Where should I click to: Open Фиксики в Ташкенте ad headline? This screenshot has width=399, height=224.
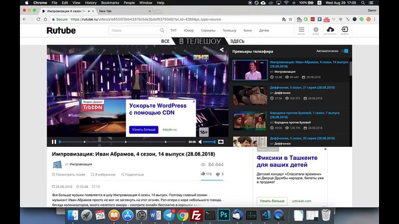coord(287,161)
